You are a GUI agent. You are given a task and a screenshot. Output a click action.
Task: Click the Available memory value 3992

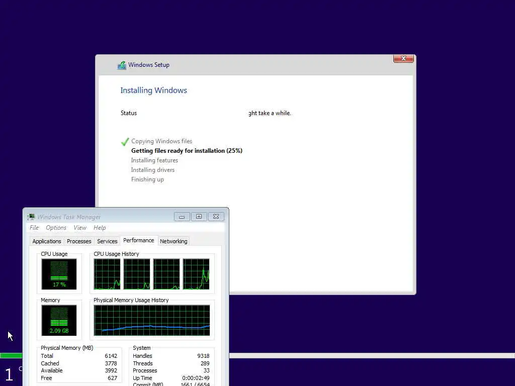coord(111,370)
